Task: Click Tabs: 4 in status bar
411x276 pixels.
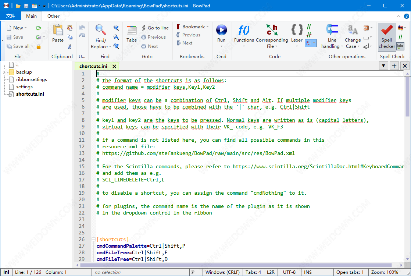Action: (x=253, y=272)
